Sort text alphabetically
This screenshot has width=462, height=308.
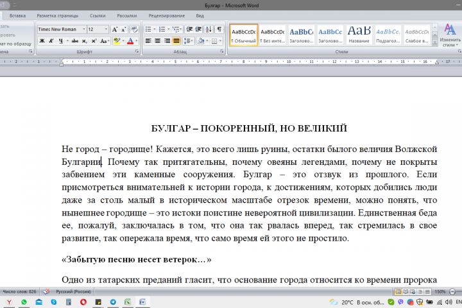(x=209, y=29)
